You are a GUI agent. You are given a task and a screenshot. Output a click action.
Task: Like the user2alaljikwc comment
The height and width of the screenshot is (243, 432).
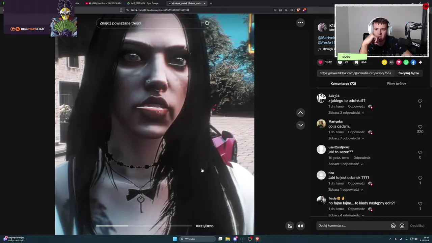[x=420, y=153]
